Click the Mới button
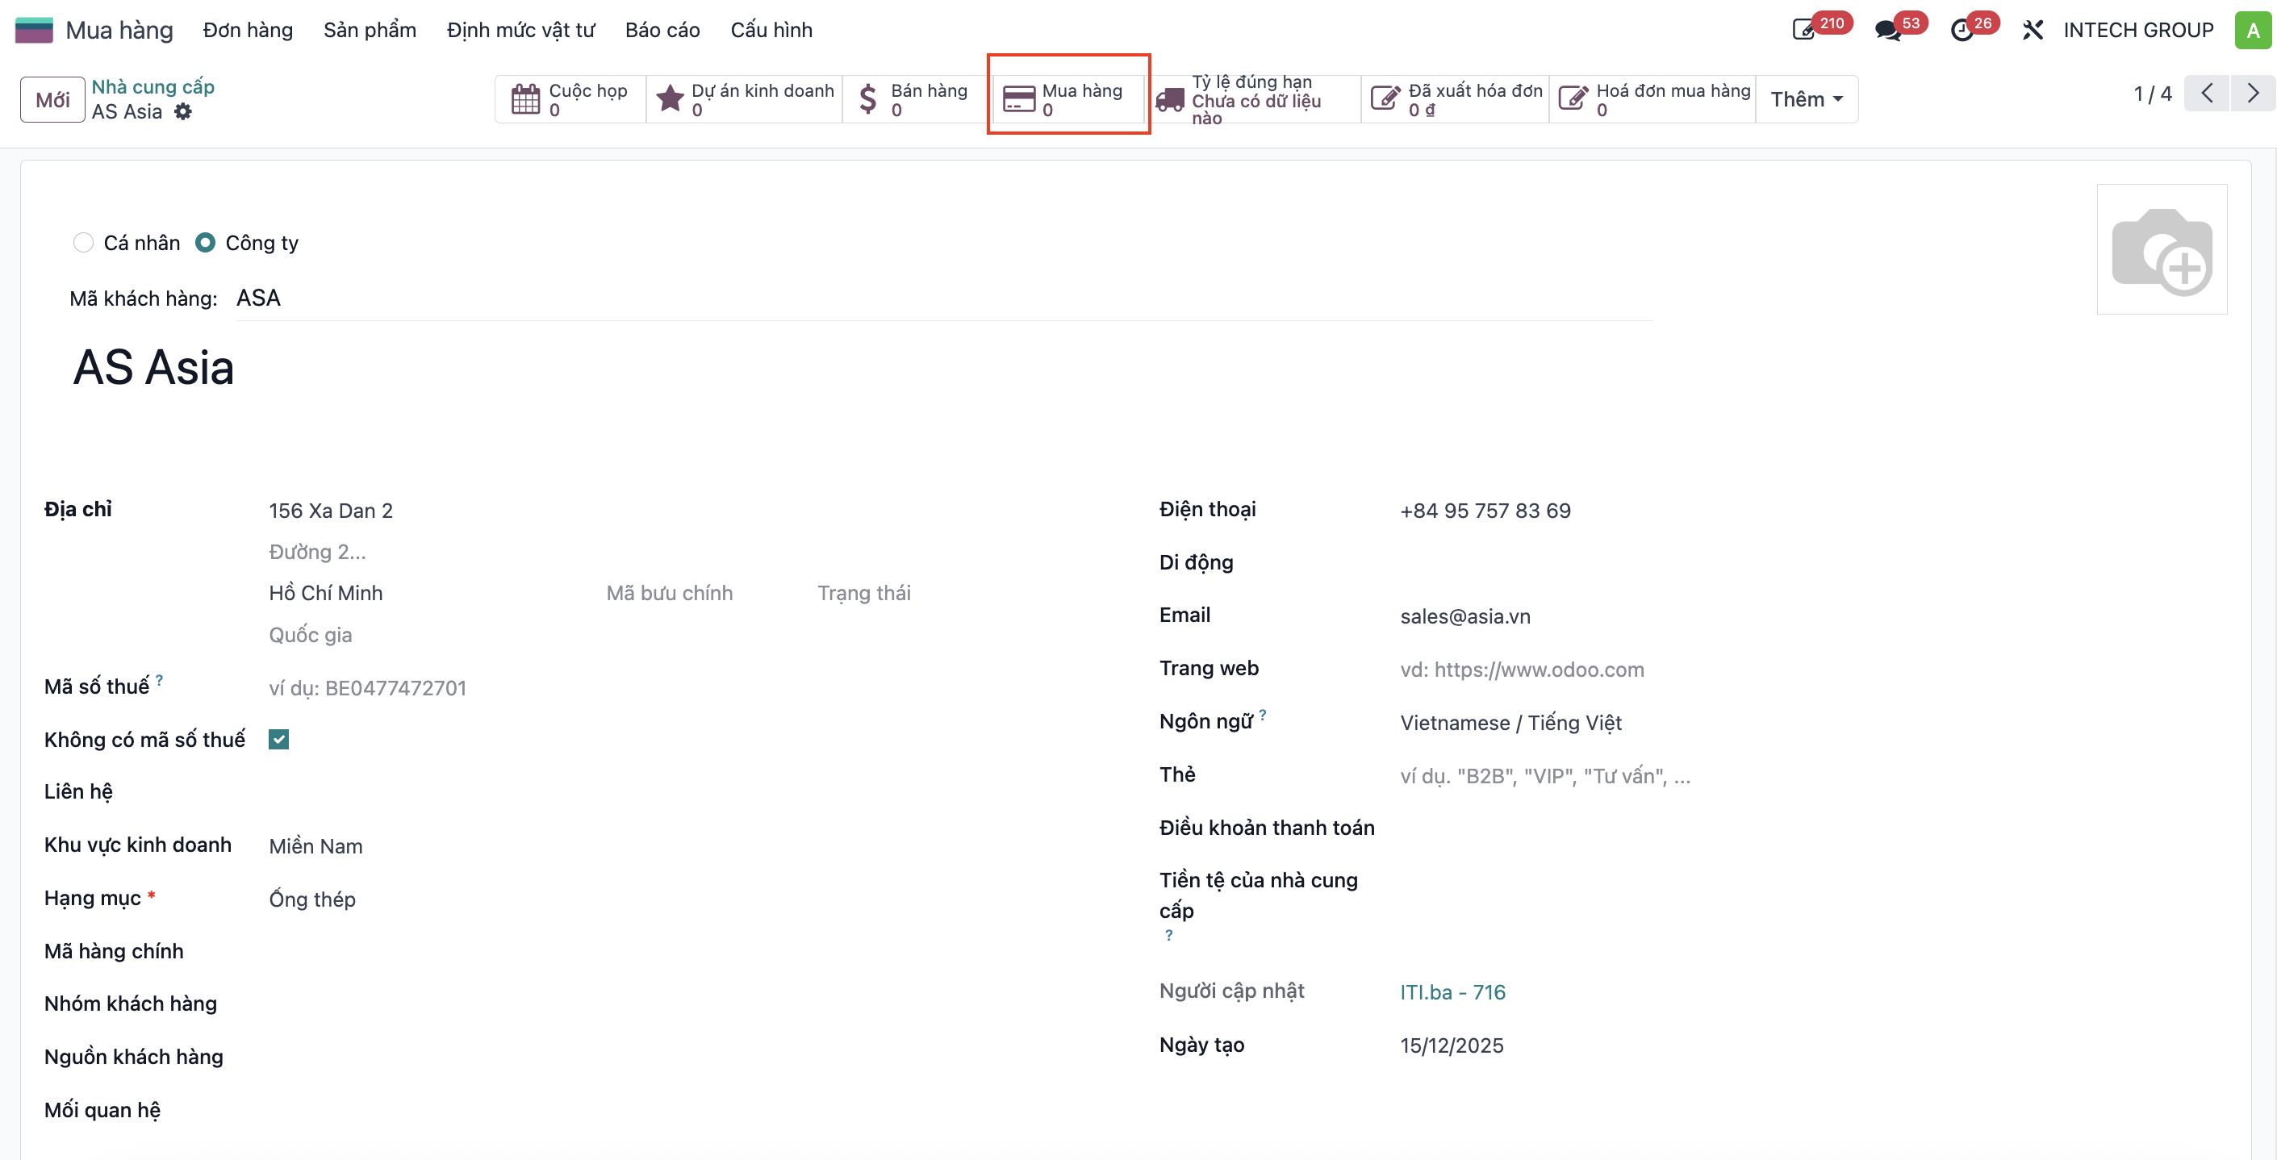 [x=52, y=99]
